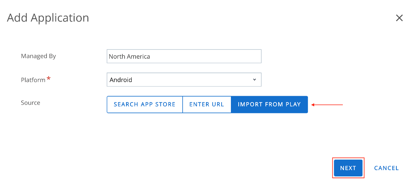Click the Managed By text field
This screenshot has height=182, width=409.
(184, 56)
